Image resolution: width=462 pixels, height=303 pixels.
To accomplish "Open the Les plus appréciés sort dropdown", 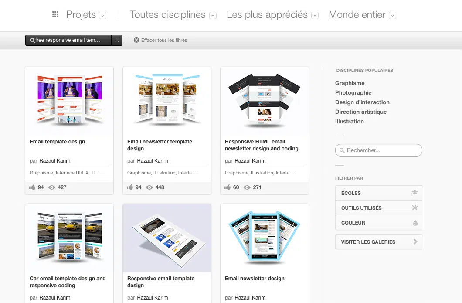I will point(315,15).
